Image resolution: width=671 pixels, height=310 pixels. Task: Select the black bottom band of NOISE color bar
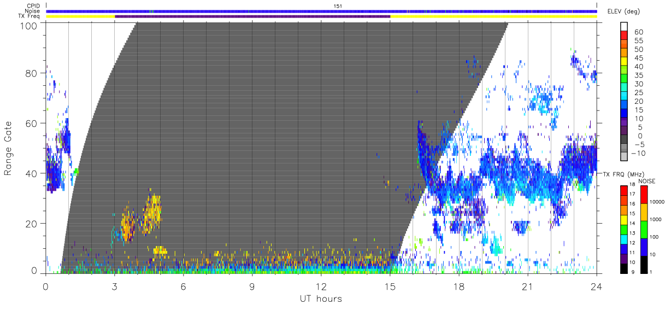[x=644, y=265]
